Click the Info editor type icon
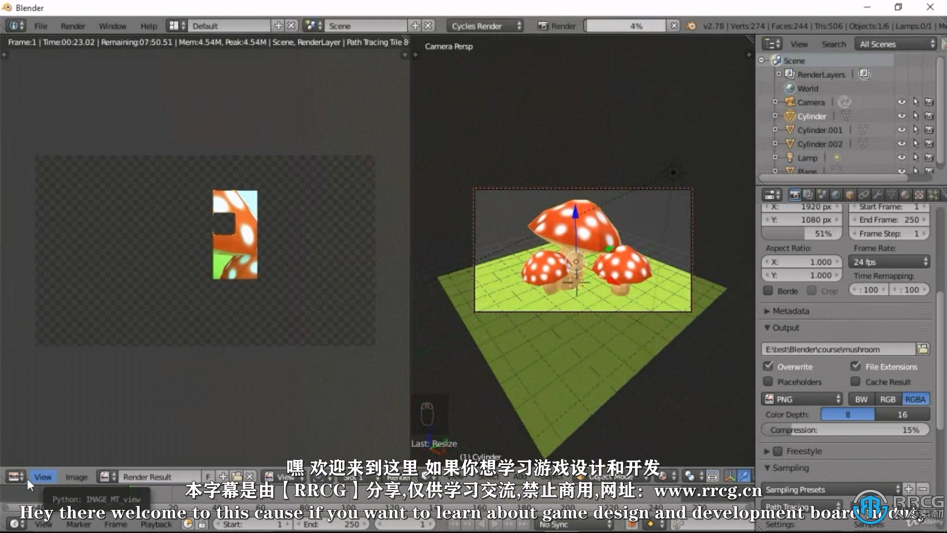947x533 pixels. pos(17,26)
